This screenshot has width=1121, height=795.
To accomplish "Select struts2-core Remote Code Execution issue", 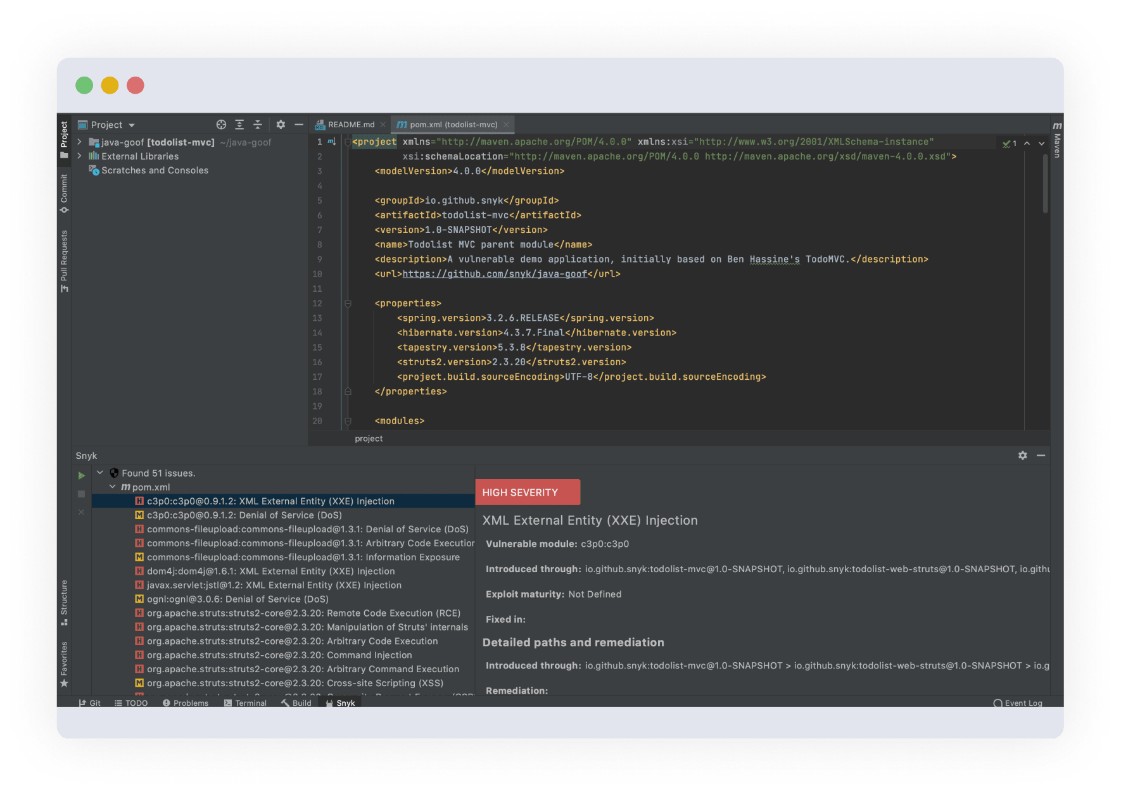I will click(283, 613).
